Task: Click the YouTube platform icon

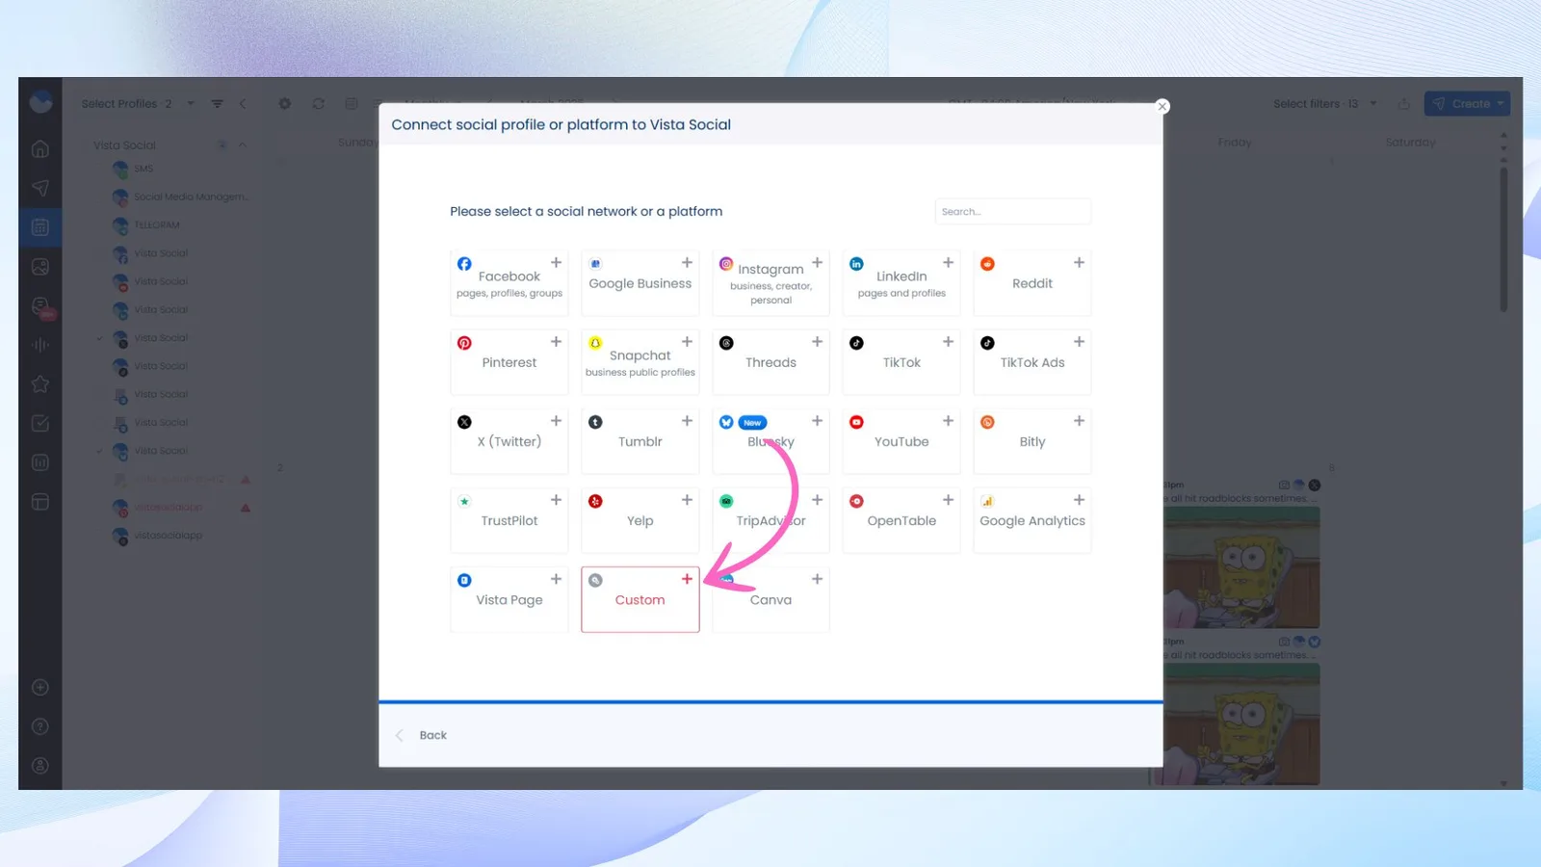Action: pyautogui.click(x=856, y=422)
